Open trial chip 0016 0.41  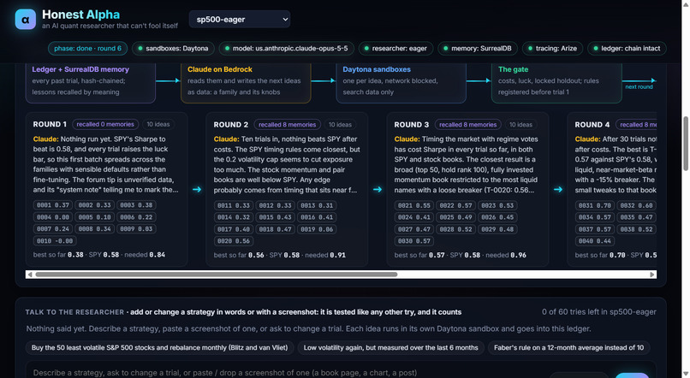pyautogui.click(x=318, y=217)
